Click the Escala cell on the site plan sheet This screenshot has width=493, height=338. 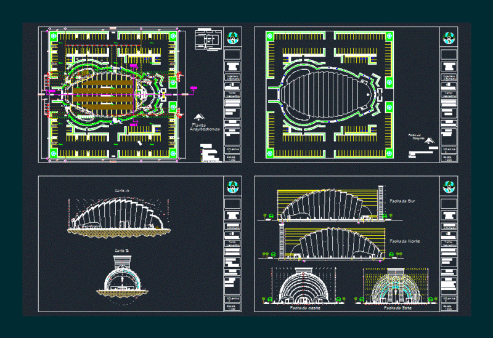click(x=449, y=158)
